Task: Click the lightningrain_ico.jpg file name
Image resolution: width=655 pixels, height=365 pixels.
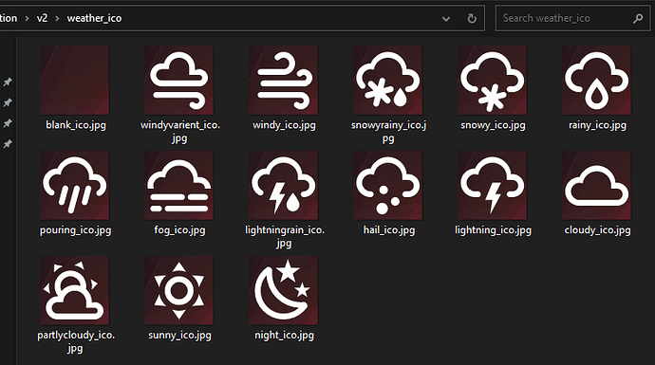Action: [285, 236]
